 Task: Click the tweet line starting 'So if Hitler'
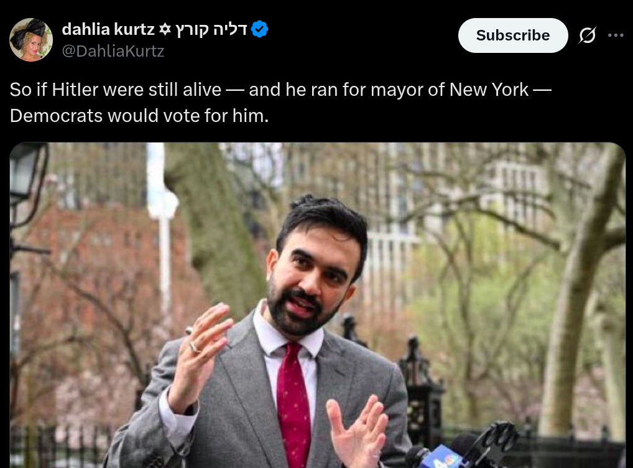280,90
